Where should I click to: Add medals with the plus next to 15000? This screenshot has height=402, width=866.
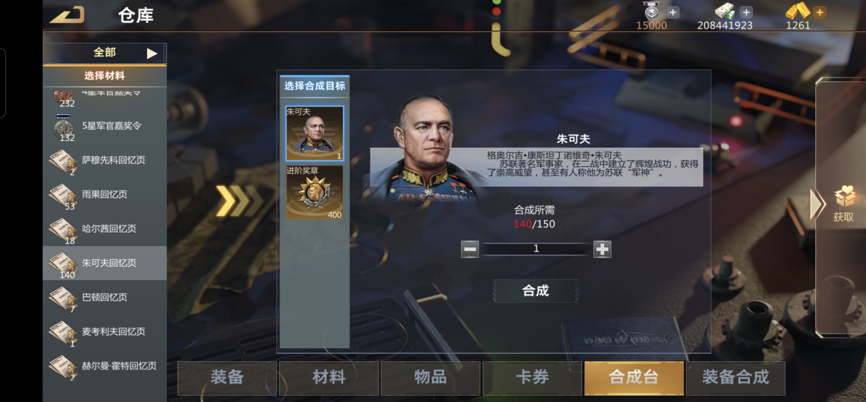click(673, 12)
